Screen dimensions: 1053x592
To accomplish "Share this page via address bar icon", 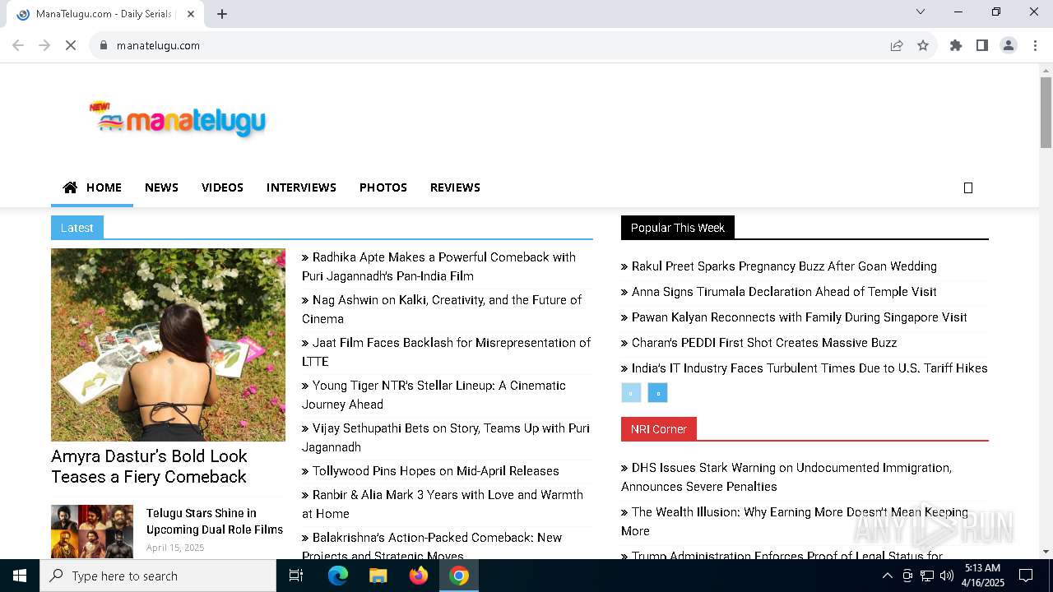I will click(x=897, y=45).
